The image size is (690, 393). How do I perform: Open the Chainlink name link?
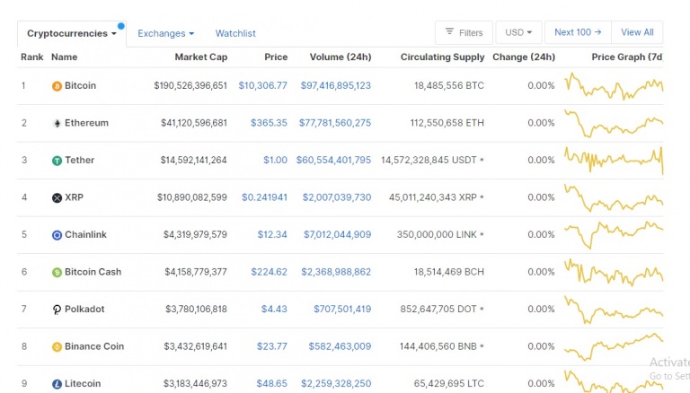click(85, 235)
